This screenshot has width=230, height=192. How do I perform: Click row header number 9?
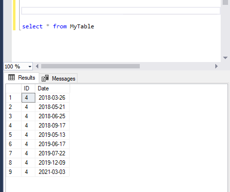click(x=14, y=172)
